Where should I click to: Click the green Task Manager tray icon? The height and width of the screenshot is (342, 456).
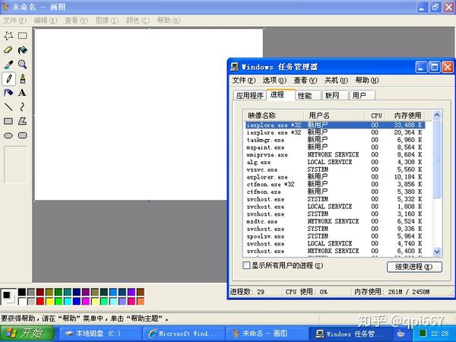423,333
